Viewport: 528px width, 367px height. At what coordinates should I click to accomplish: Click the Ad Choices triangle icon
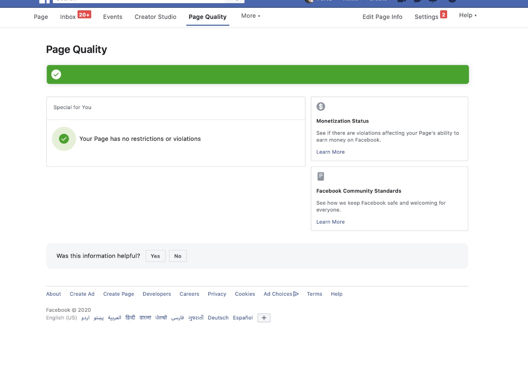(296, 294)
